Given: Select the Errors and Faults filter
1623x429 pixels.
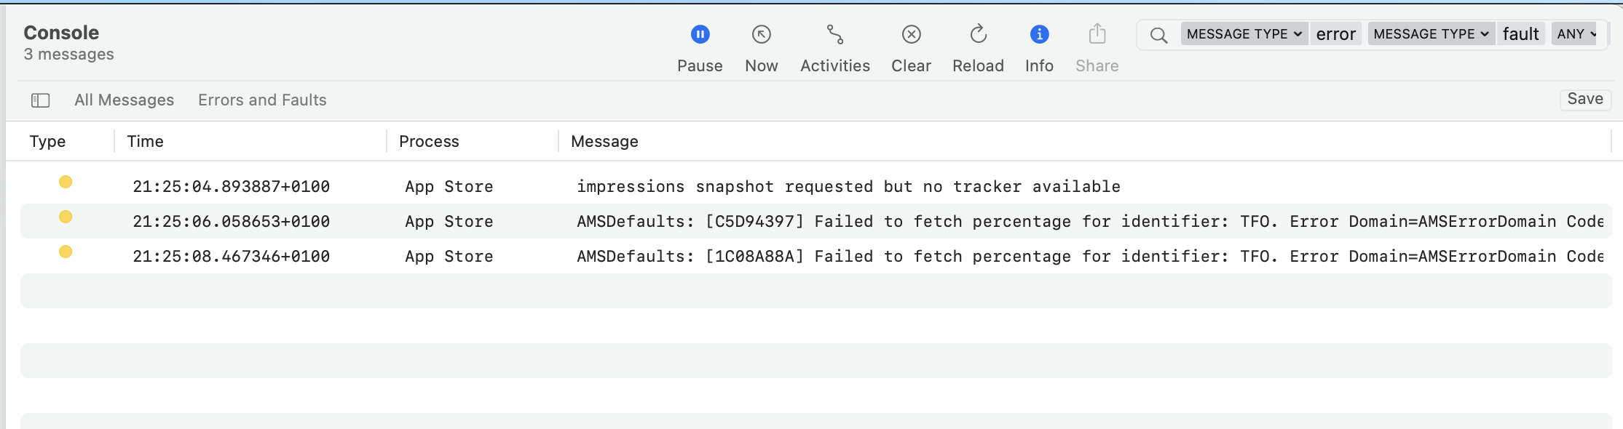Looking at the screenshot, I should tap(262, 100).
